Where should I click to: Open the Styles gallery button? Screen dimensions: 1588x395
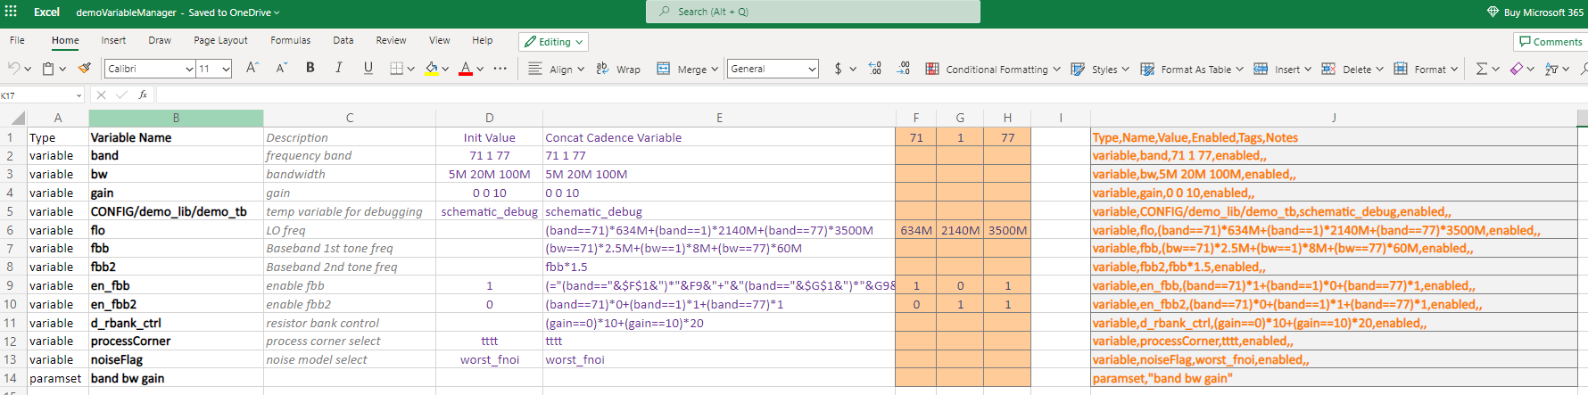1099,69
